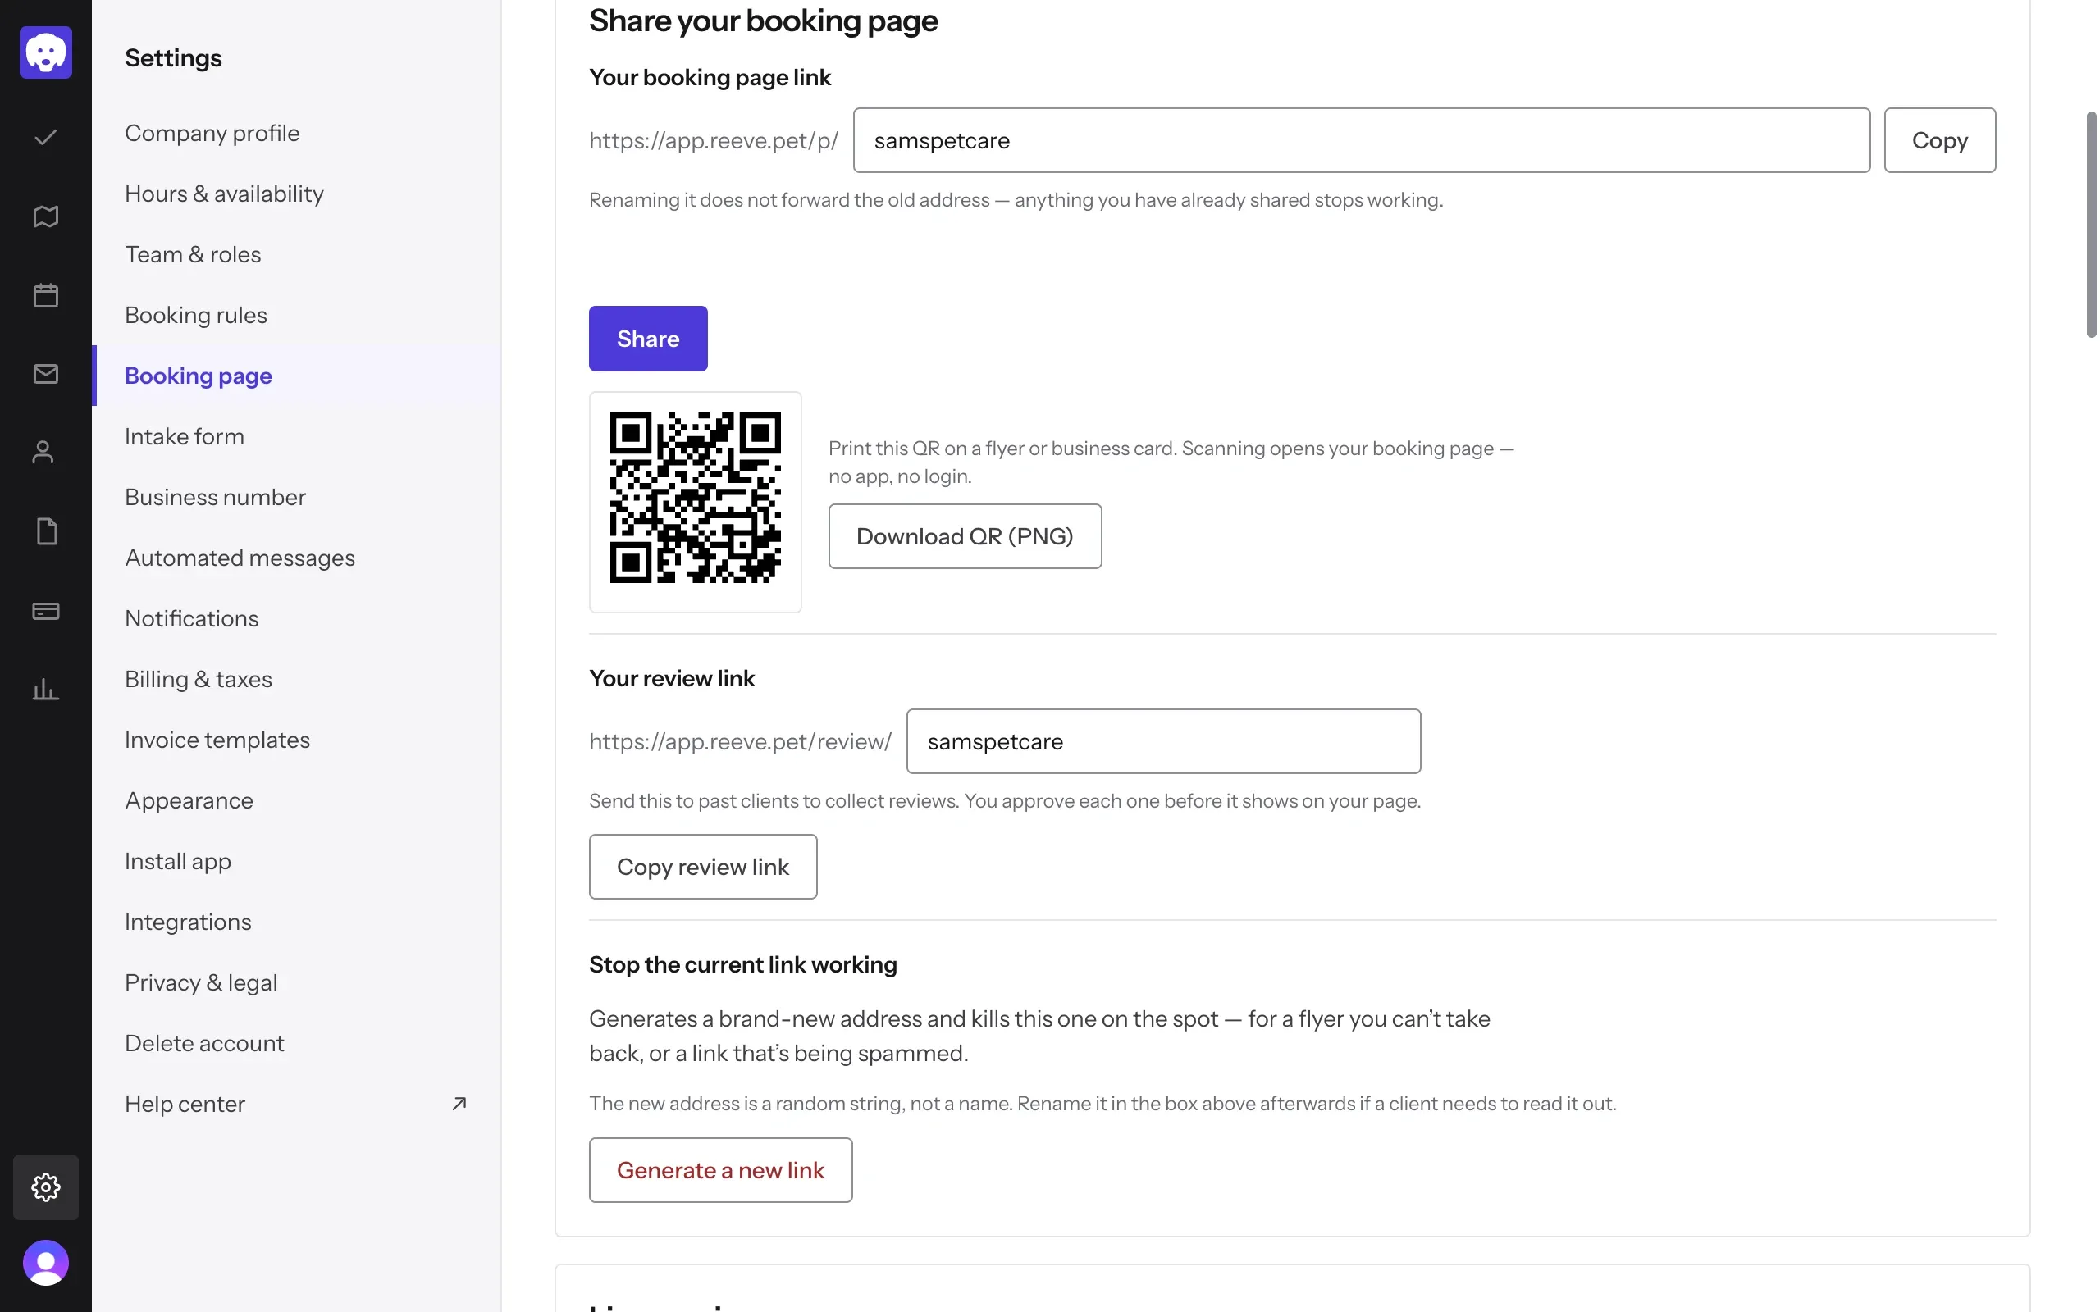Go to Install app
The height and width of the screenshot is (1312, 2100).
[x=297, y=862]
